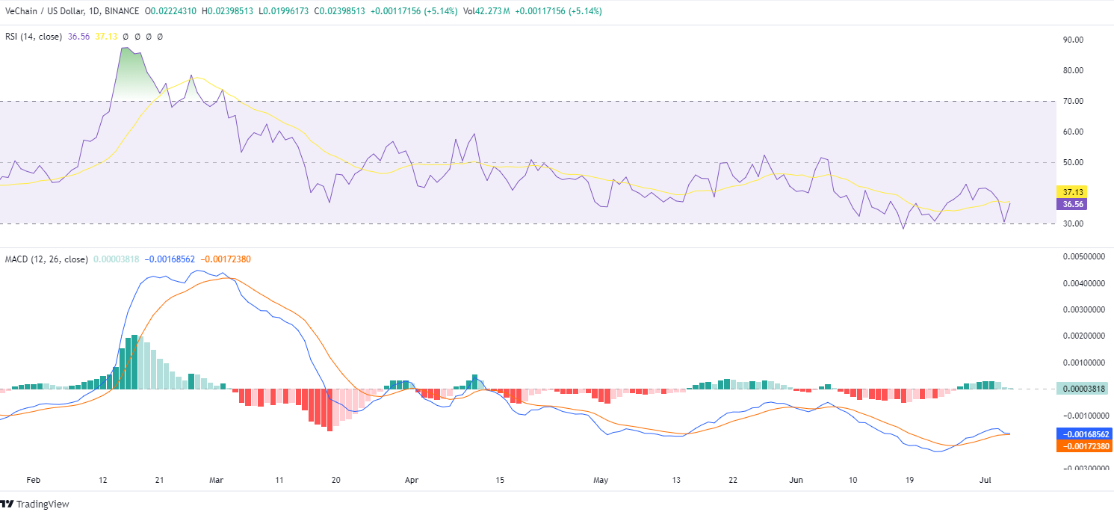Click the blue -0.00168562 label on MACD axis

pos(1084,434)
